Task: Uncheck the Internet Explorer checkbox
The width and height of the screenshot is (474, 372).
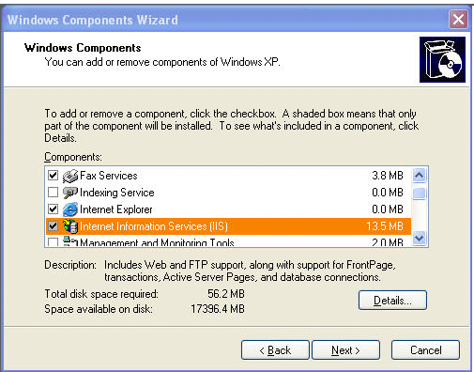Action: point(53,209)
